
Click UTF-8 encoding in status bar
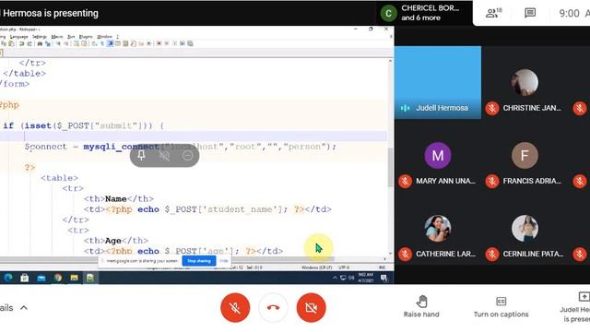click(x=344, y=267)
